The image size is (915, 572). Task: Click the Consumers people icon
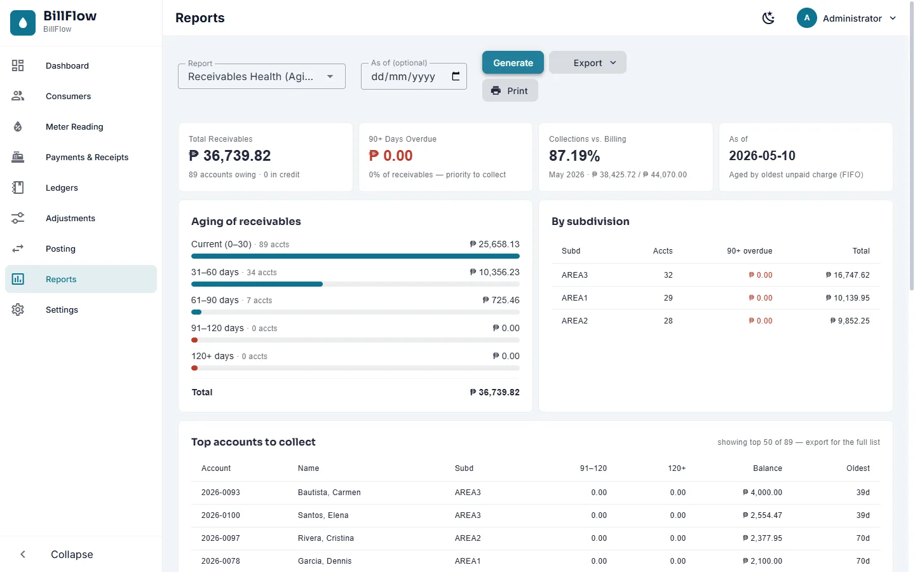(x=18, y=96)
